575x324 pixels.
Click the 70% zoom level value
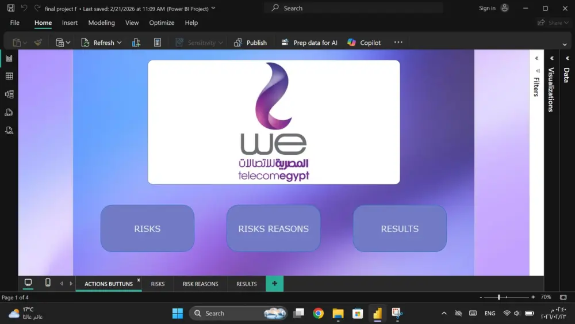click(x=546, y=297)
